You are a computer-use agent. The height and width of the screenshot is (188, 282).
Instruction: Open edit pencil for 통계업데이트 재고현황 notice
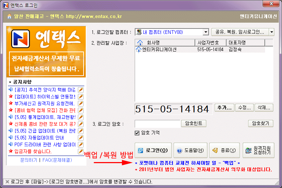81,117
